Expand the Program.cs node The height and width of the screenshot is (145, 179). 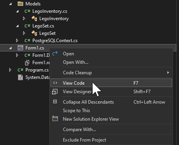click(10, 70)
